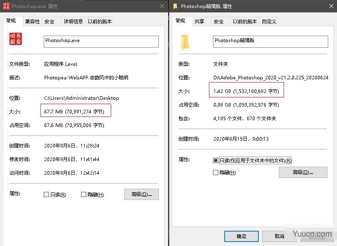Click the 取消 button

279,236
